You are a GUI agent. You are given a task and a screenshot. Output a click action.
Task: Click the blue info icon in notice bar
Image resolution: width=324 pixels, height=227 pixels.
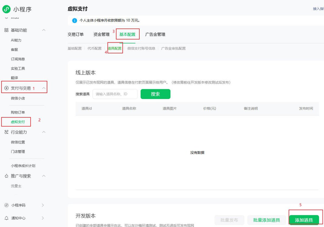[75, 20]
